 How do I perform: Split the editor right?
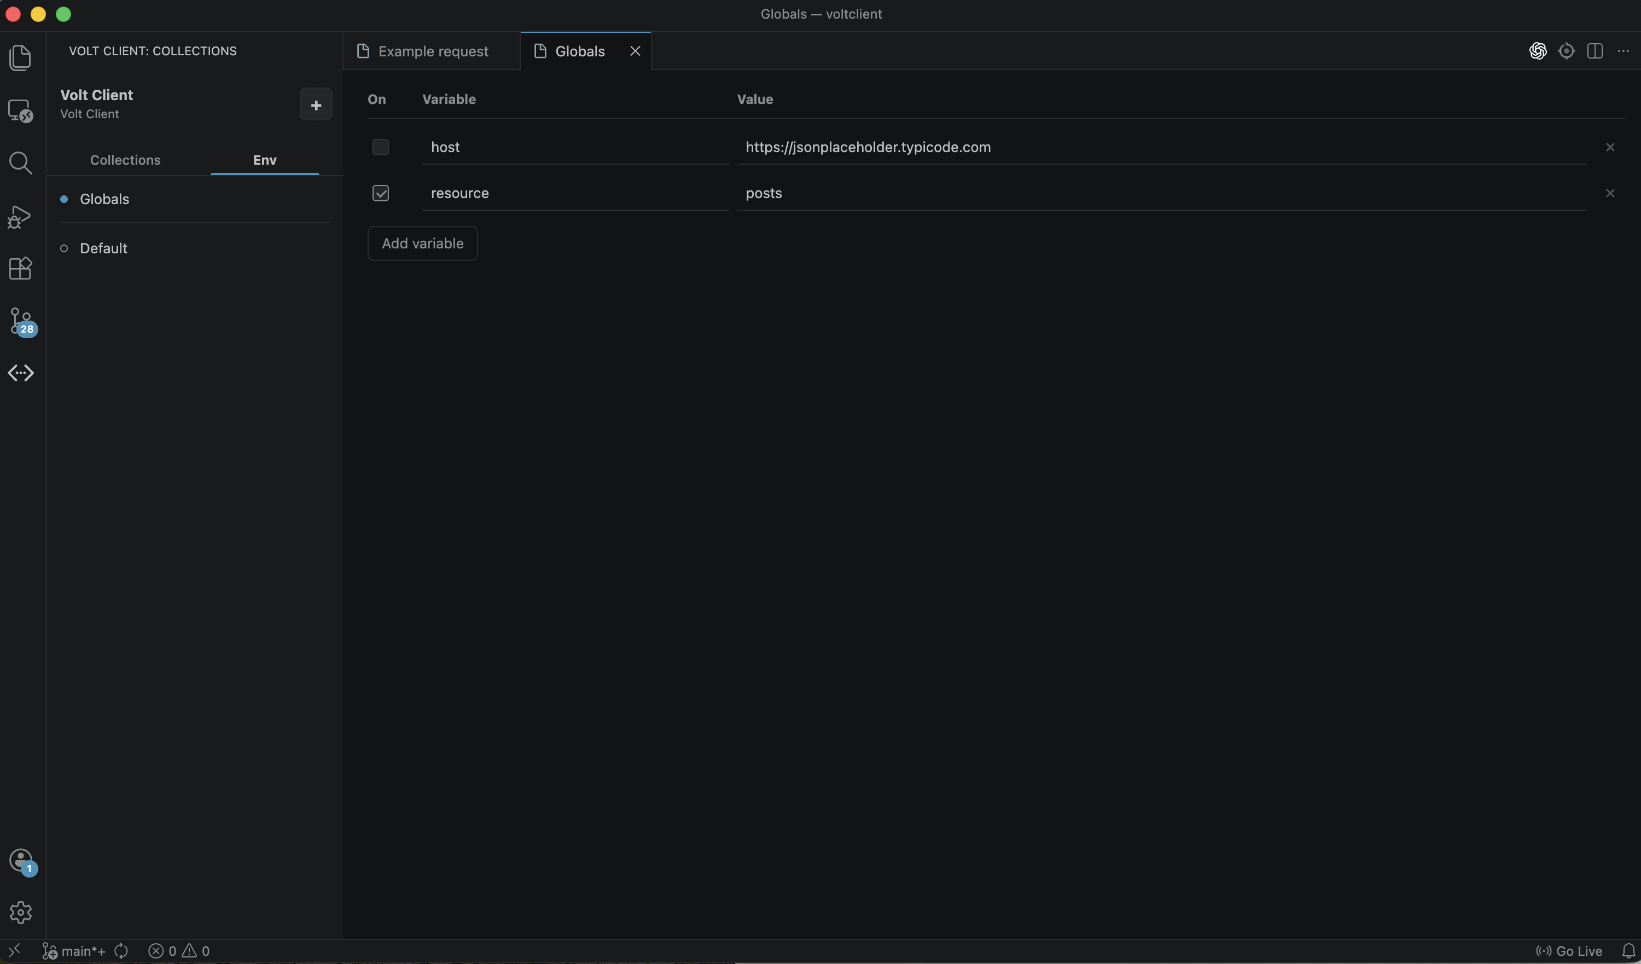(1595, 51)
